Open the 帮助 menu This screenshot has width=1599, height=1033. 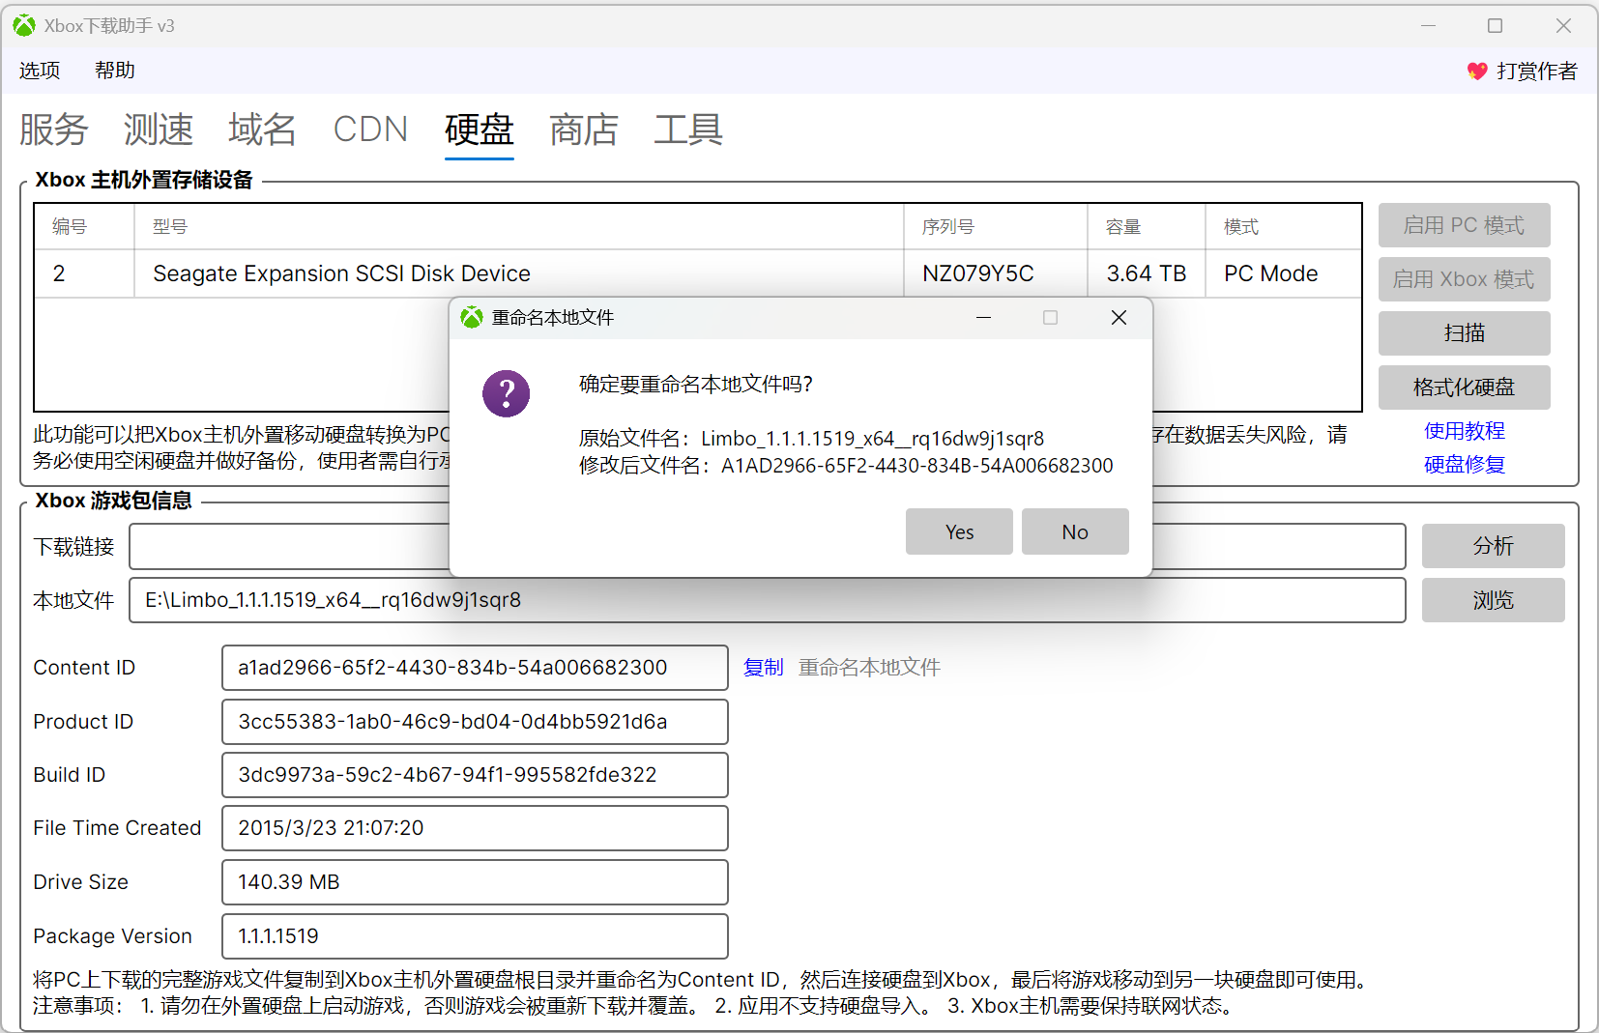pyautogui.click(x=115, y=71)
